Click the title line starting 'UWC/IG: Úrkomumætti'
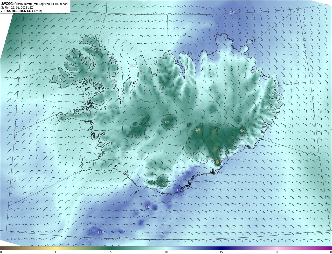Screen dimensions: 332x254 click(x=35, y=4)
